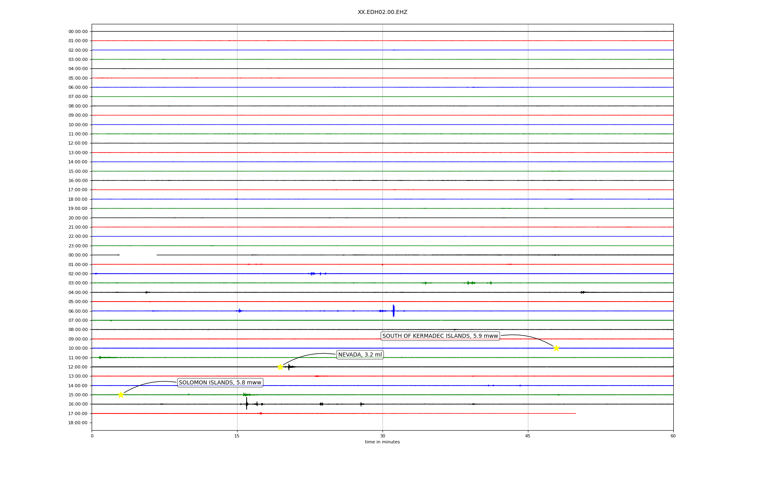Click the 45 tick label on x-axis
765x478 pixels.
[x=528, y=436]
